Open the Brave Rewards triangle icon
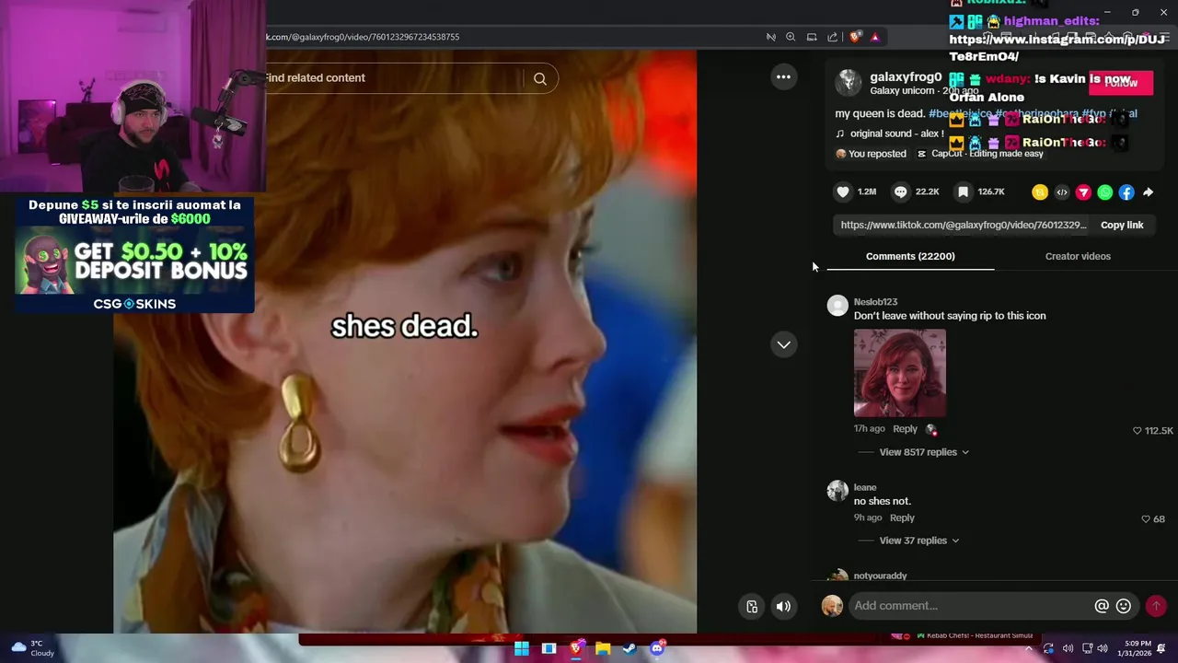 coord(875,37)
